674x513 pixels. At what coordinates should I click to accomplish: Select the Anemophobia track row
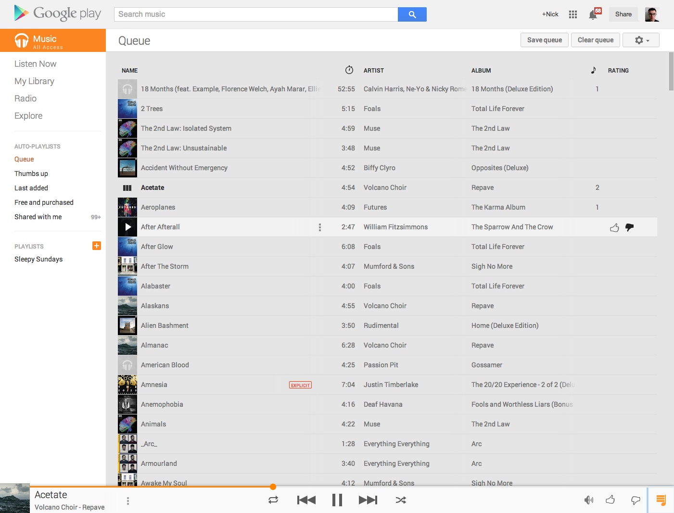pyautogui.click(x=387, y=404)
